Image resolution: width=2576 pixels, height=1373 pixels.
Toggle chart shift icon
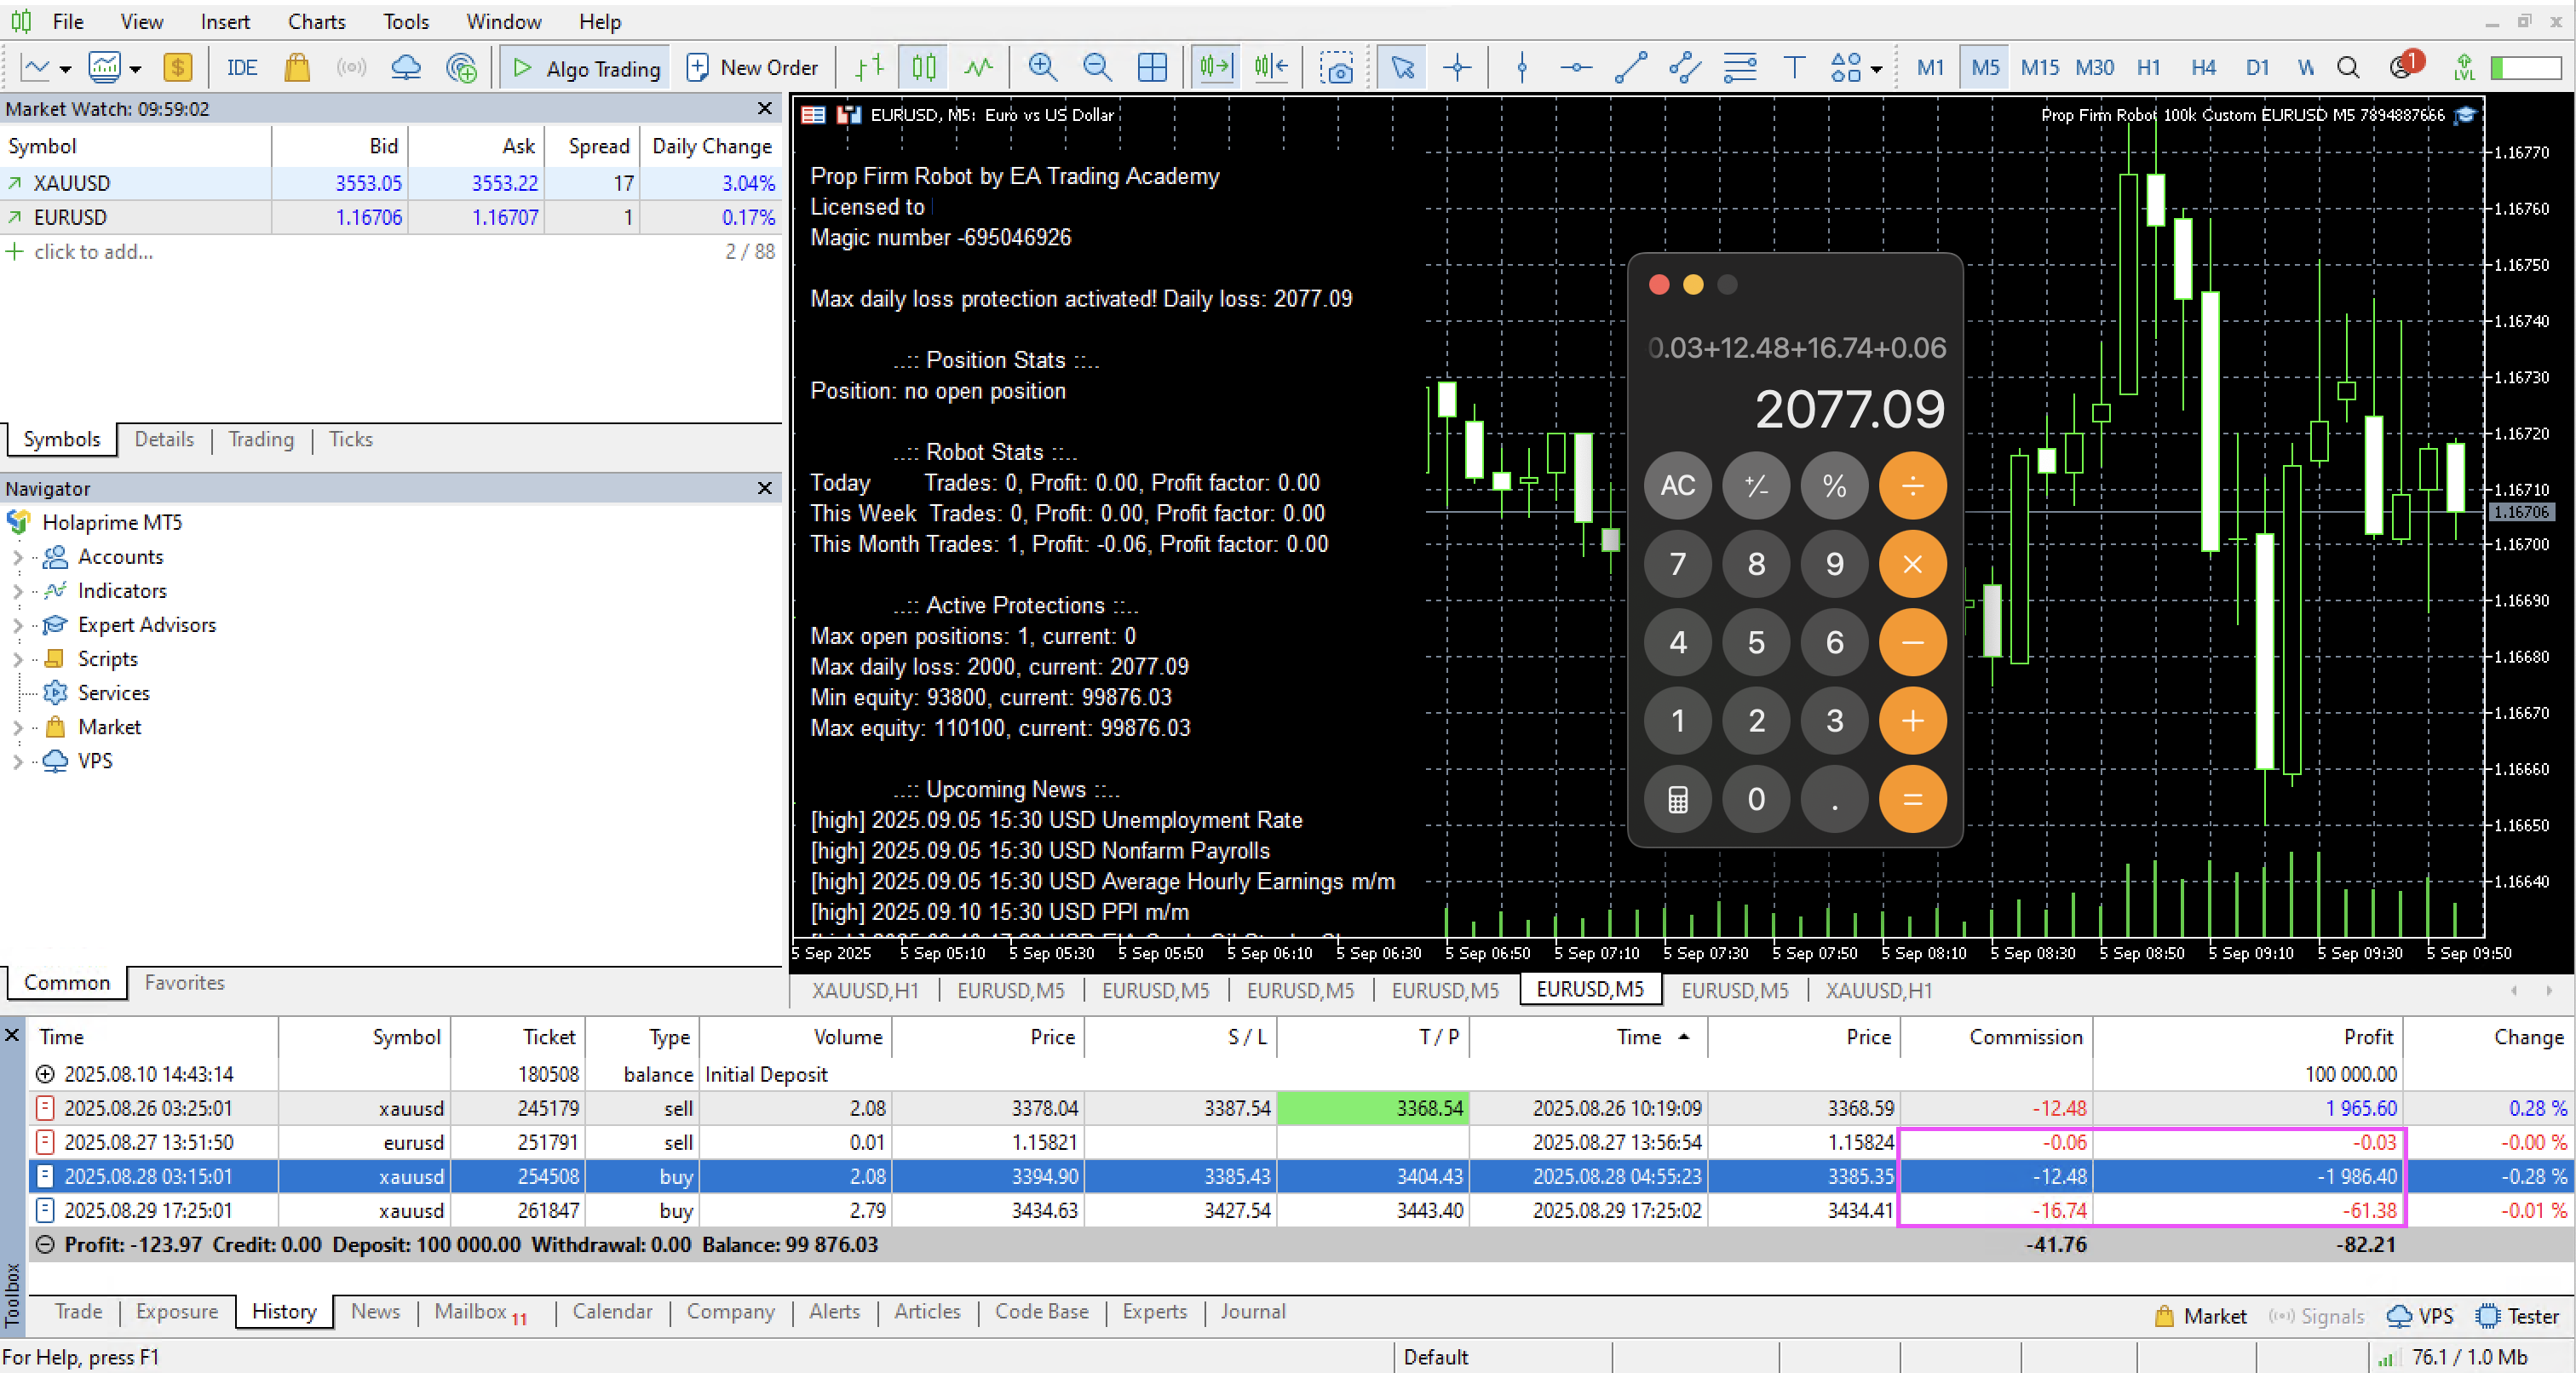(1271, 68)
